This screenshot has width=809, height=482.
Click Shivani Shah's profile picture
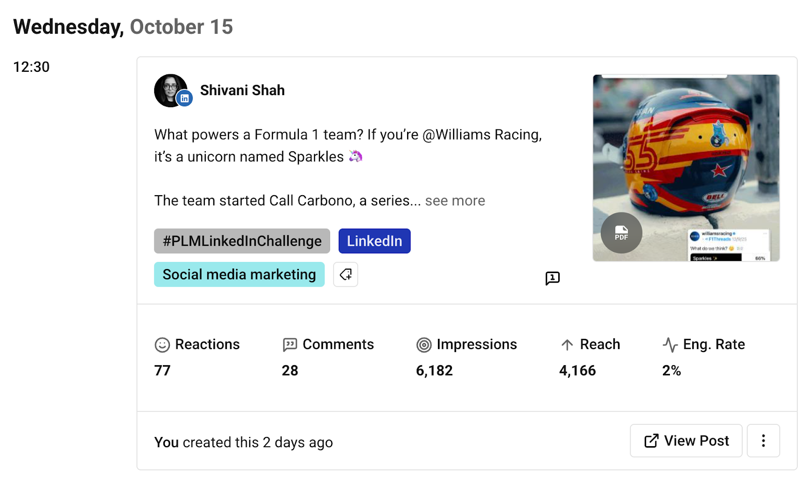[170, 90]
